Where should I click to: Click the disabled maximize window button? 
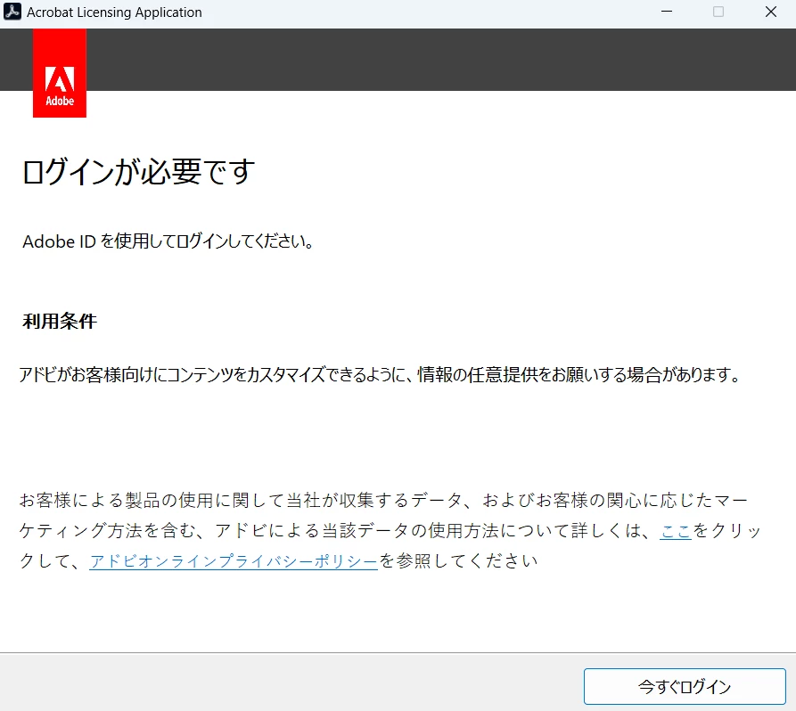tap(718, 12)
